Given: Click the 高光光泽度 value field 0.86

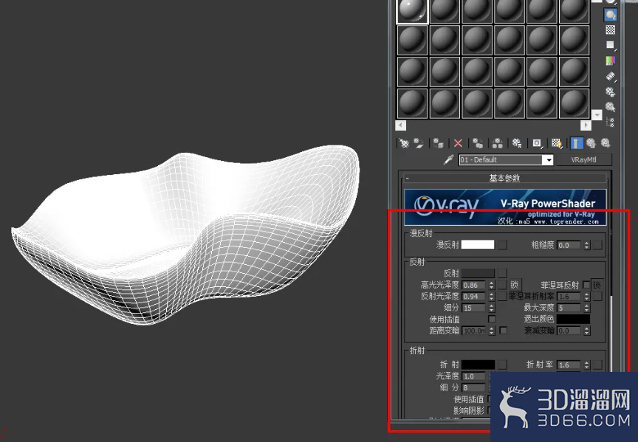Looking at the screenshot, I should coord(474,285).
